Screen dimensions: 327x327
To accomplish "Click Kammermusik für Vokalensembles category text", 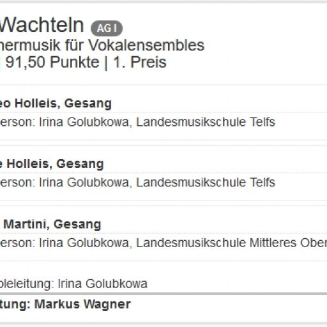I will tap(102, 45).
